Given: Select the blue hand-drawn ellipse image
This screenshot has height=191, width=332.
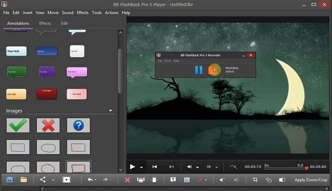Looking at the screenshot, I should pyautogui.click(x=48, y=147).
